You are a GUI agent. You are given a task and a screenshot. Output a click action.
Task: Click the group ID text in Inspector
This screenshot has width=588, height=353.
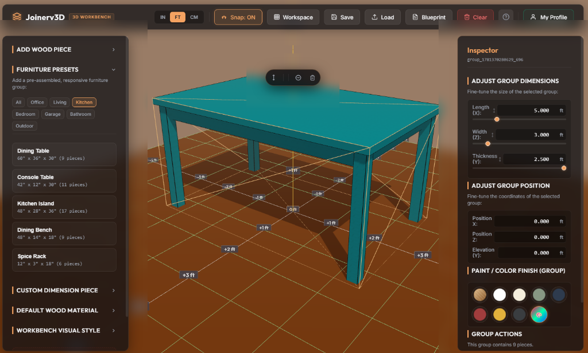point(495,60)
